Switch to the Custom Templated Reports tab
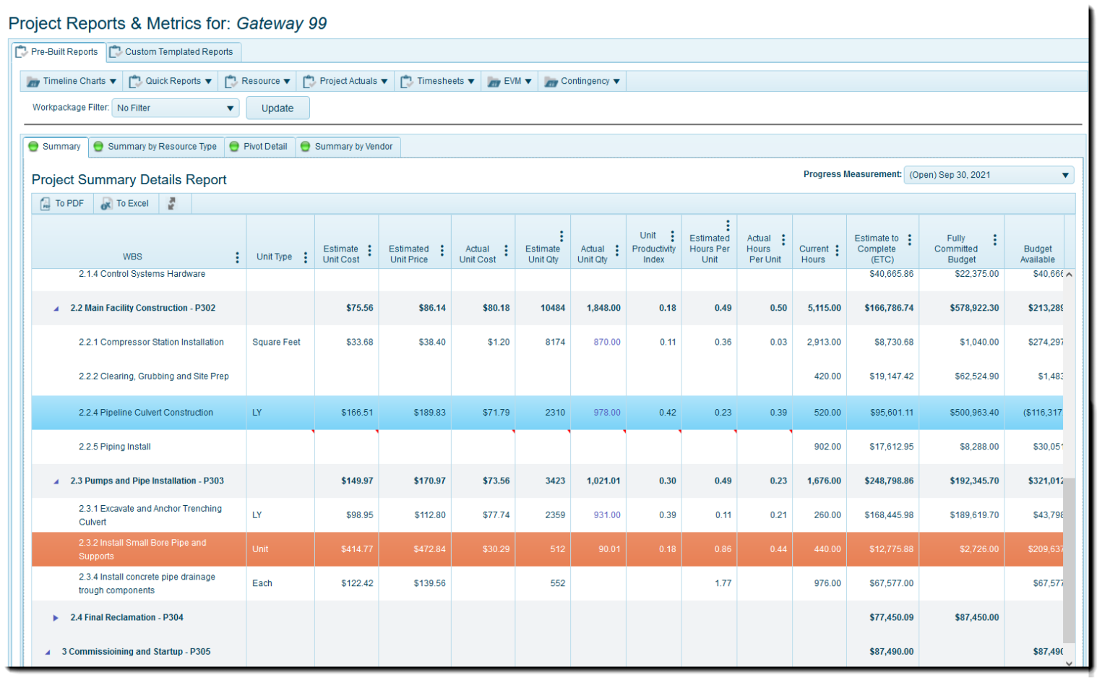Image resolution: width=1110 pixels, height=688 pixels. point(177,51)
